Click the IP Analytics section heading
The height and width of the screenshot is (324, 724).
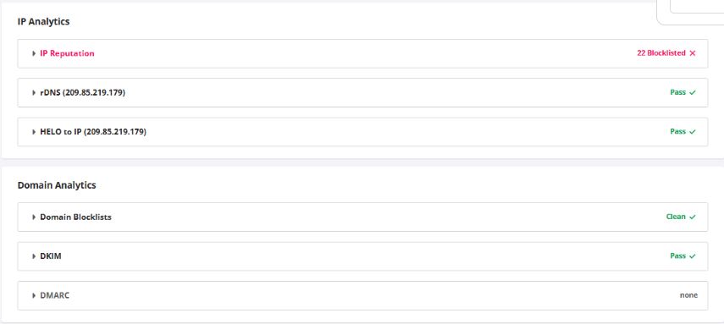43,22
